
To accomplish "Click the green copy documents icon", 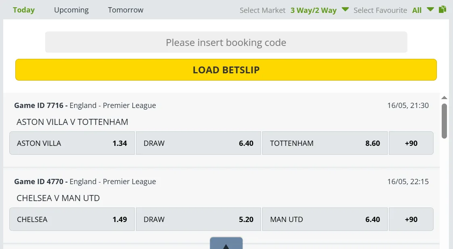I will point(443,9).
